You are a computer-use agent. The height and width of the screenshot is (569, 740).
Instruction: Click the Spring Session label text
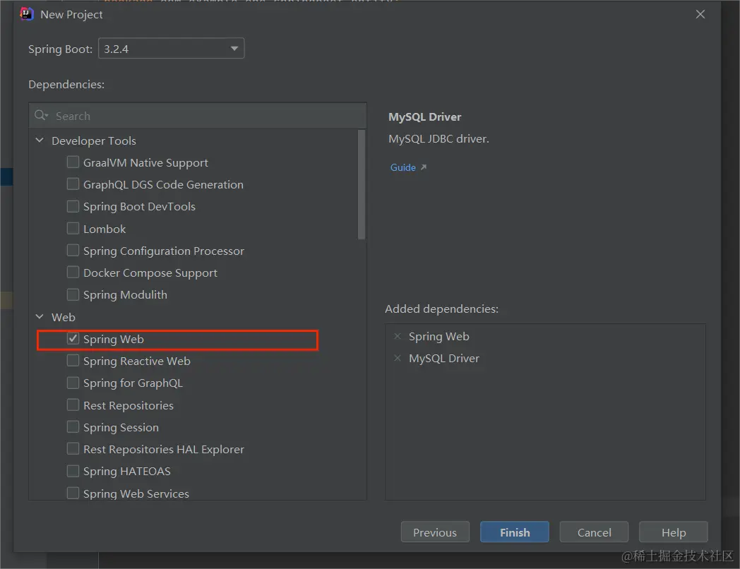[121, 428]
